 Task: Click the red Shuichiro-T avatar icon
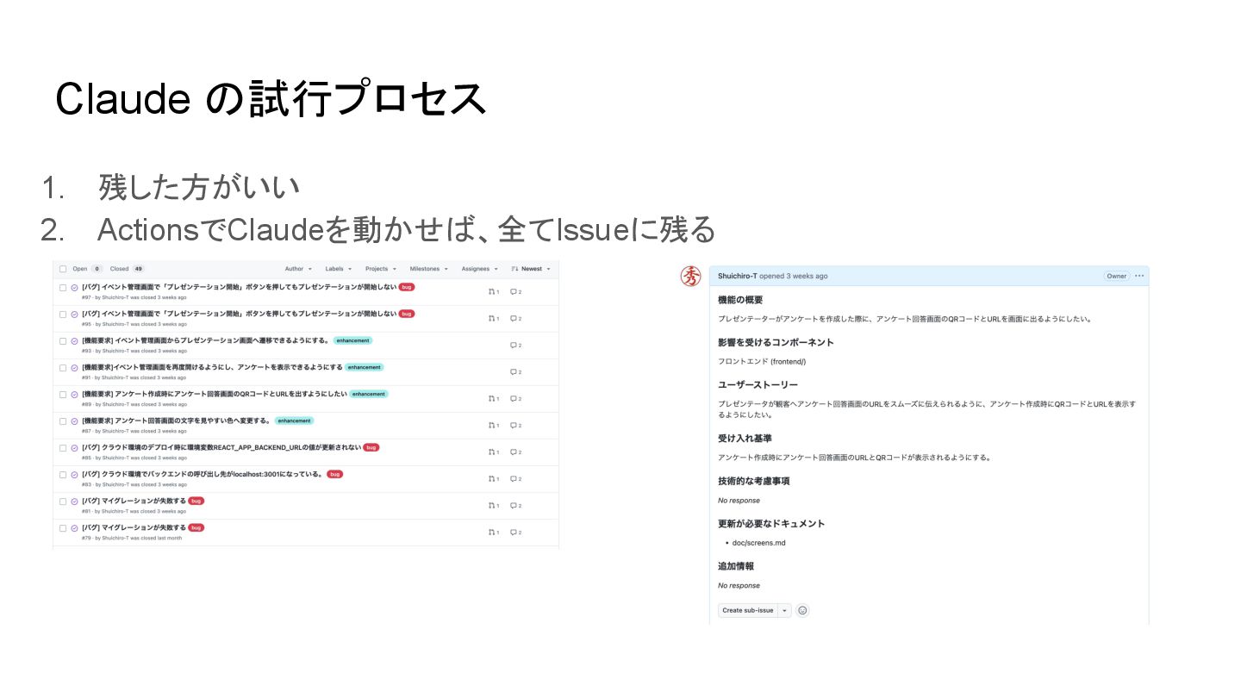click(x=691, y=277)
